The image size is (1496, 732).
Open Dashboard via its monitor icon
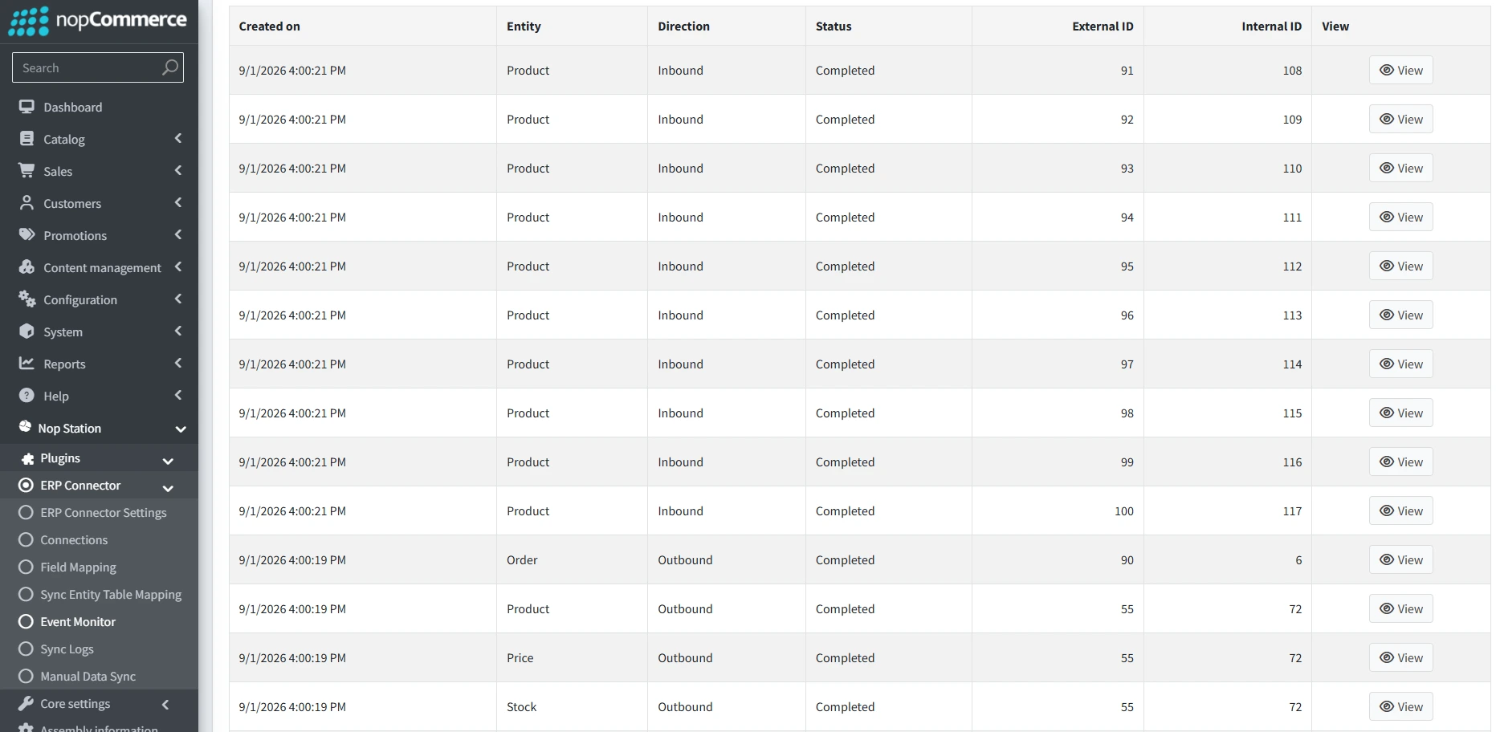[x=26, y=107]
